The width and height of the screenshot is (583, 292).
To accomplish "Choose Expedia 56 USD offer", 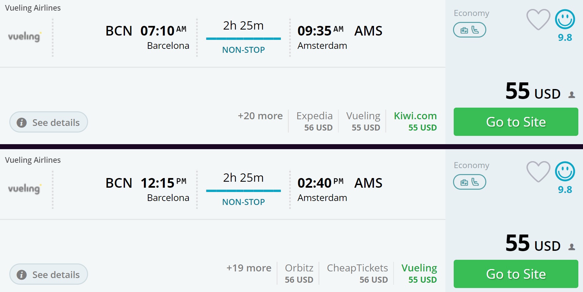I will (x=314, y=121).
